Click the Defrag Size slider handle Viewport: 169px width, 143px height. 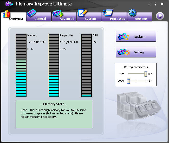[146, 74]
